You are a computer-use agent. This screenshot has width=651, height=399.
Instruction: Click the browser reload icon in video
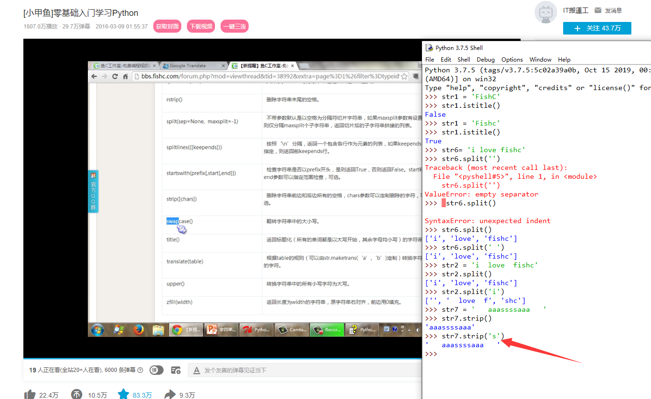pyautogui.click(x=115, y=76)
